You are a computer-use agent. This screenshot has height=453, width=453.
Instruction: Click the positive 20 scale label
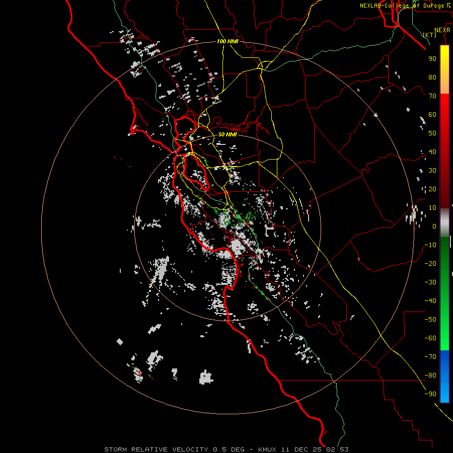[432, 189]
